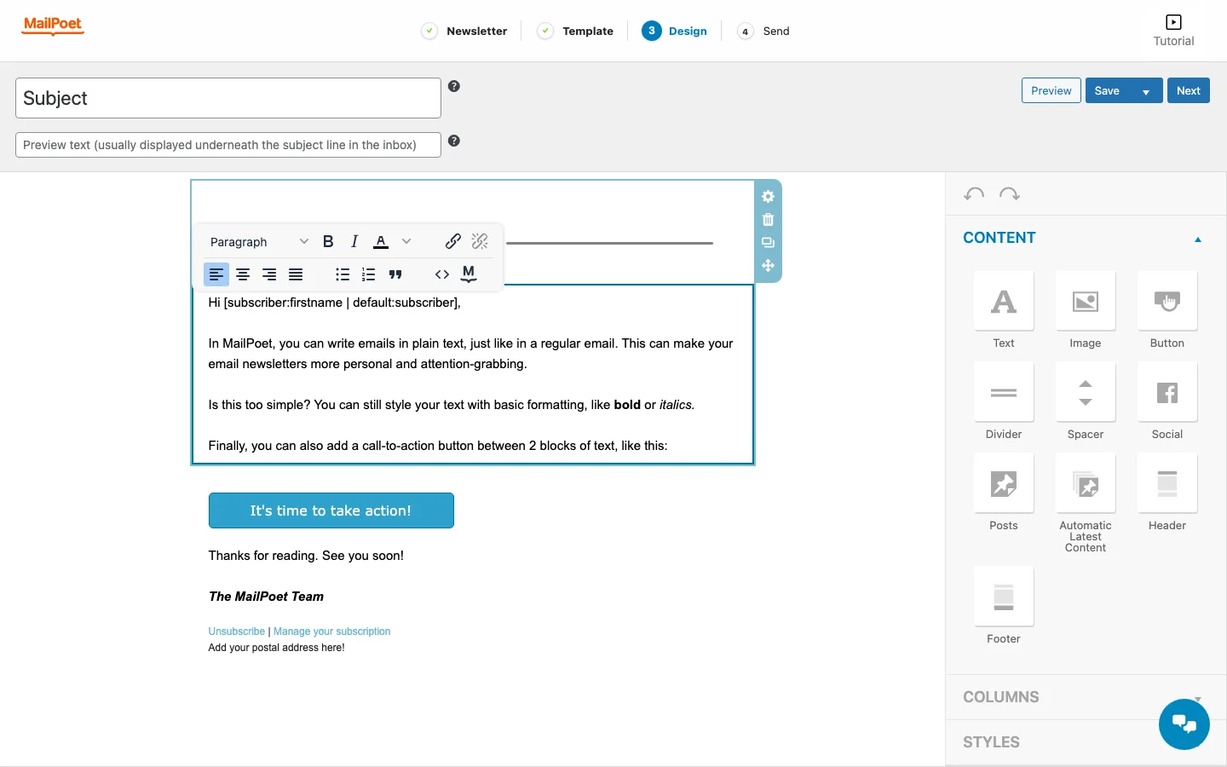Apply blockquote formatting
The width and height of the screenshot is (1227, 767).
click(x=395, y=274)
